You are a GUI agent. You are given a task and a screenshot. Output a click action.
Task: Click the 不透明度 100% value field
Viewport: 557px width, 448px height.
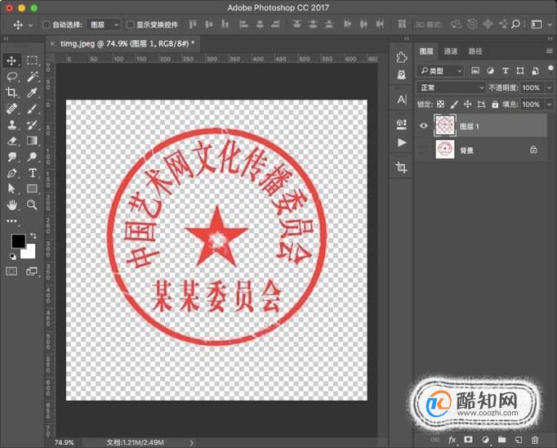(x=532, y=87)
